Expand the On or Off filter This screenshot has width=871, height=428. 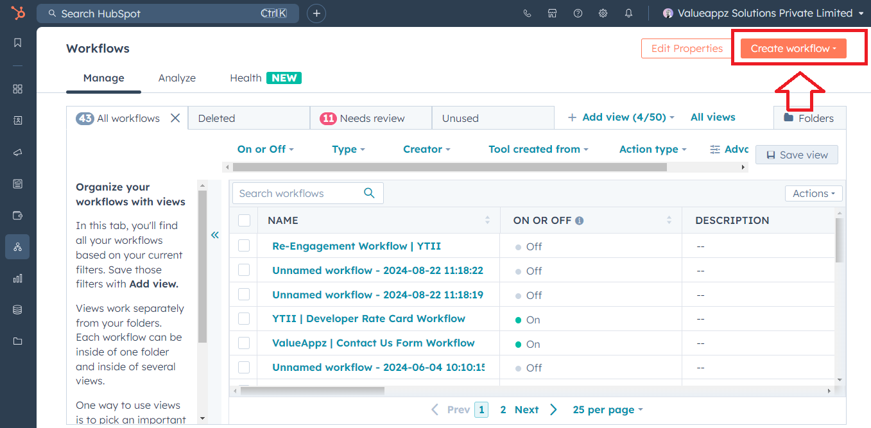point(265,149)
